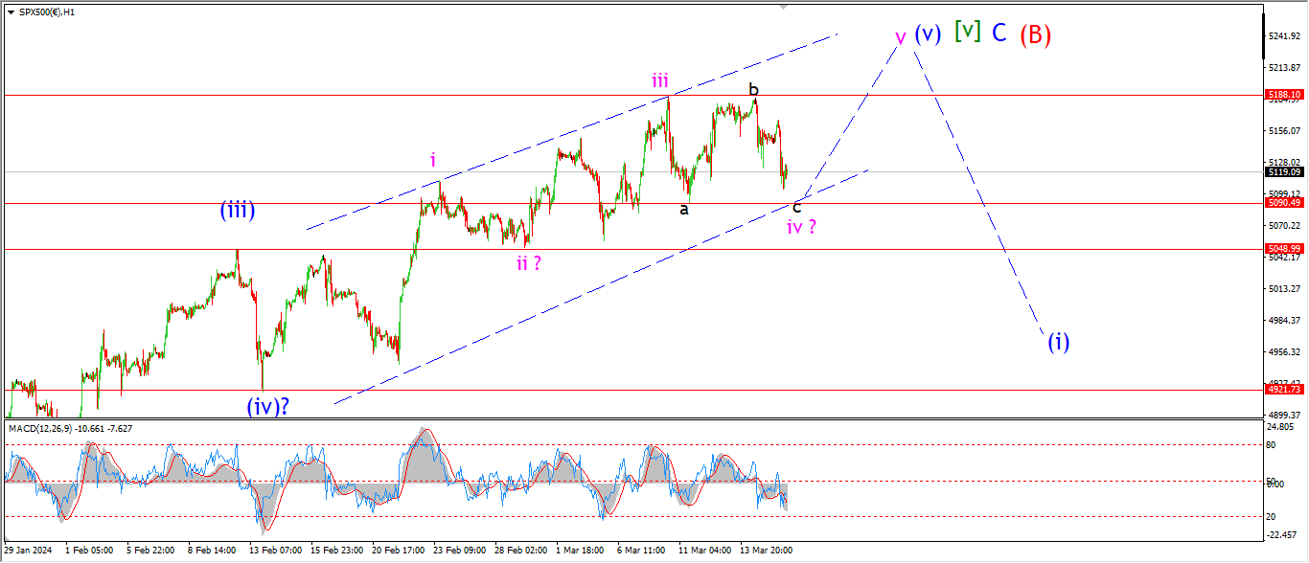Image resolution: width=1309 pixels, height=563 pixels.
Task: Select the blue (i) projection label
Action: (1058, 342)
